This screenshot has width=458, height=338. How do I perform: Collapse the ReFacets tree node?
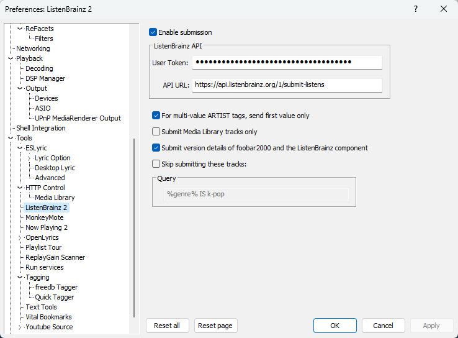click(20, 29)
